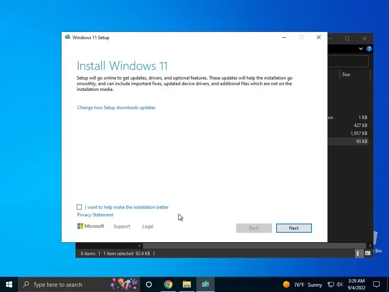Click the volume speaker tray icon
Screen dimensions: 389x292
pyautogui.click(x=340, y=284)
